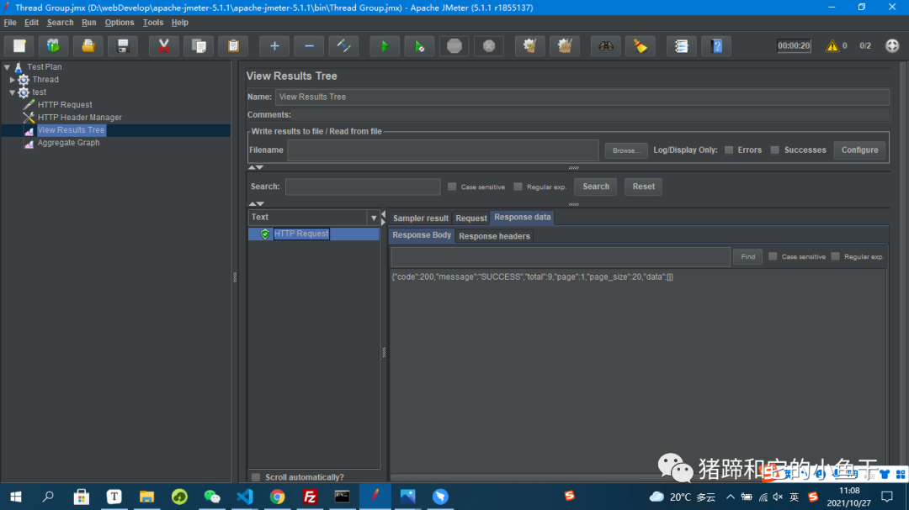909x510 pixels.
Task: Switch to Response data tab
Action: coord(523,217)
